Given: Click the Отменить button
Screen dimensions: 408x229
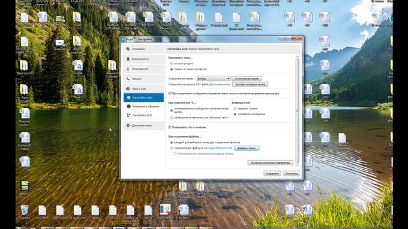Looking at the screenshot, I should pyautogui.click(x=291, y=174).
